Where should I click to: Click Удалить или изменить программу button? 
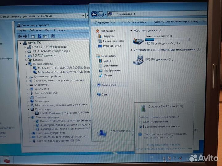pyautogui.click(x=176, y=22)
